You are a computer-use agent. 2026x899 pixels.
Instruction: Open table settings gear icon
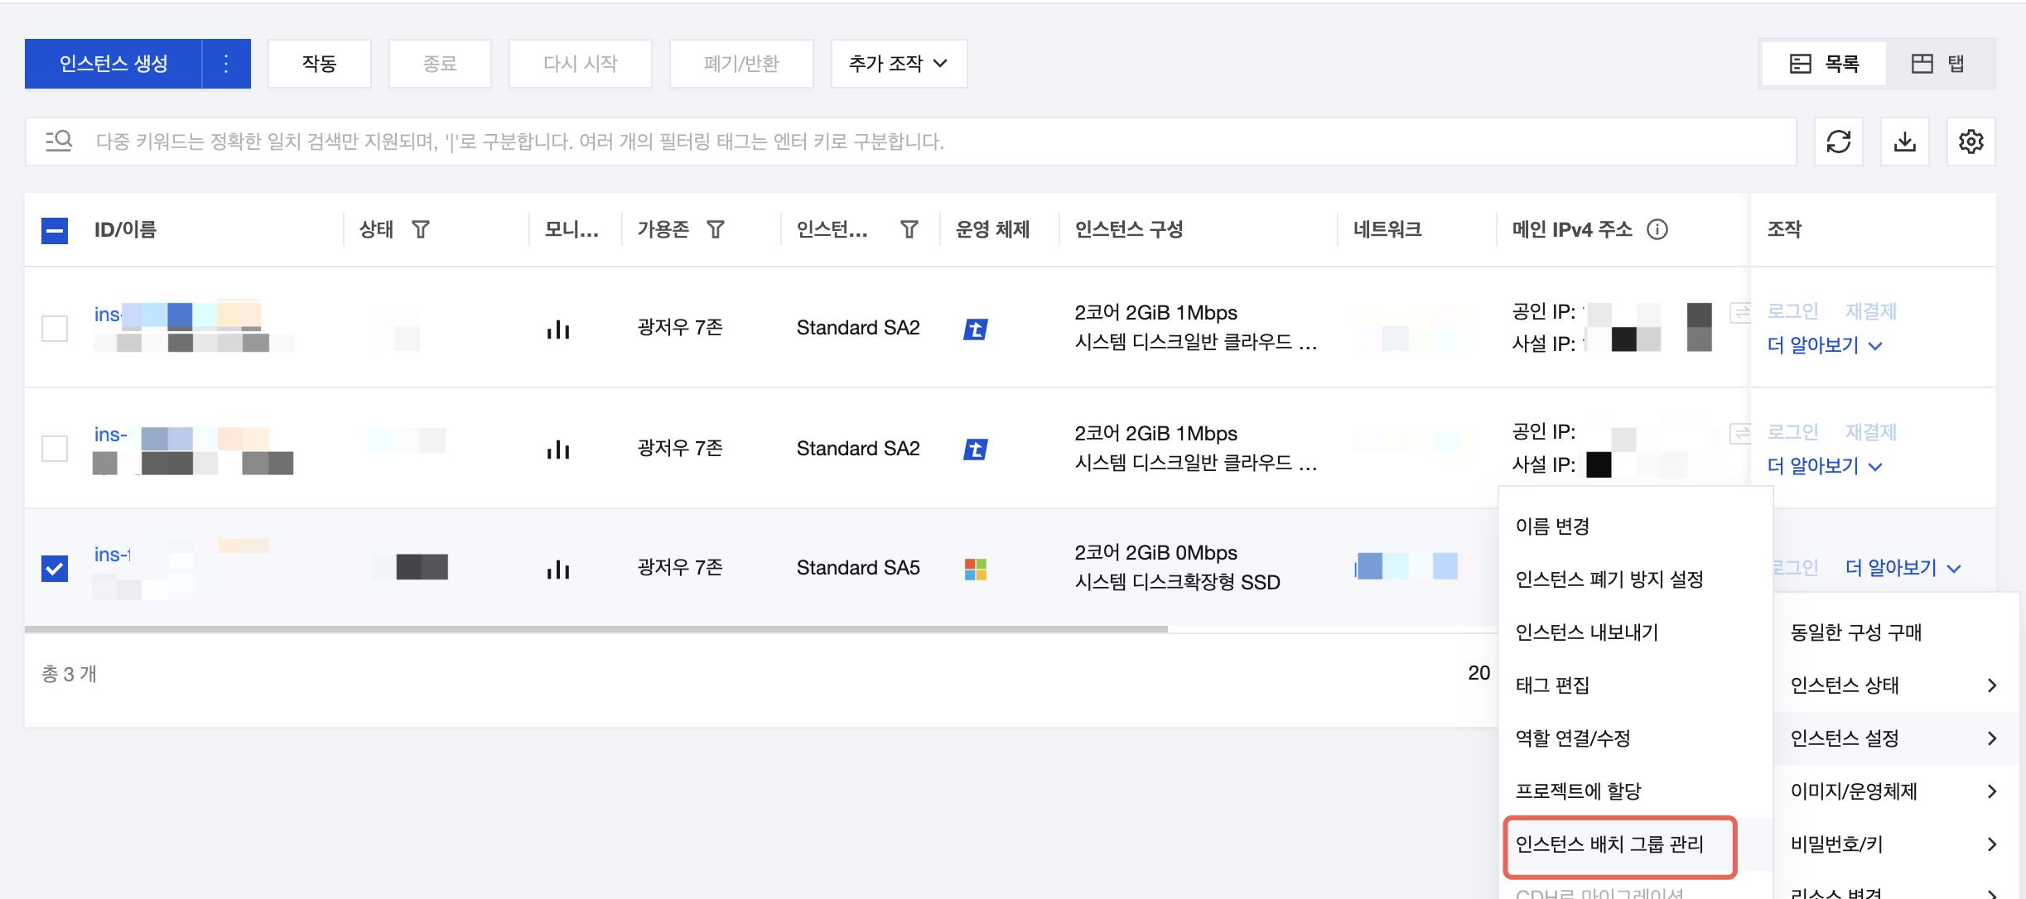(x=1971, y=142)
